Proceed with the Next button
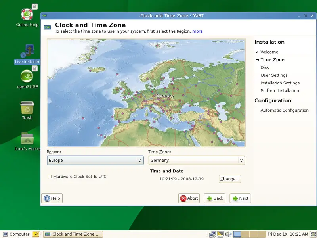 241,198
